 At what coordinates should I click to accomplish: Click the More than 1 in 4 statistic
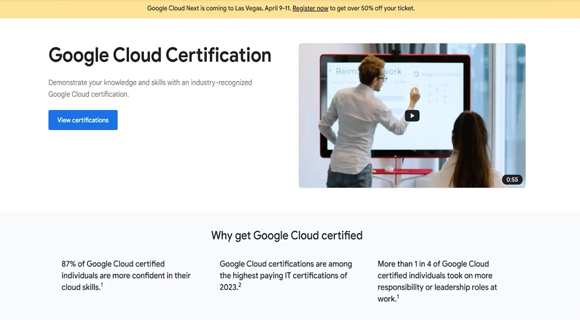[437, 281]
